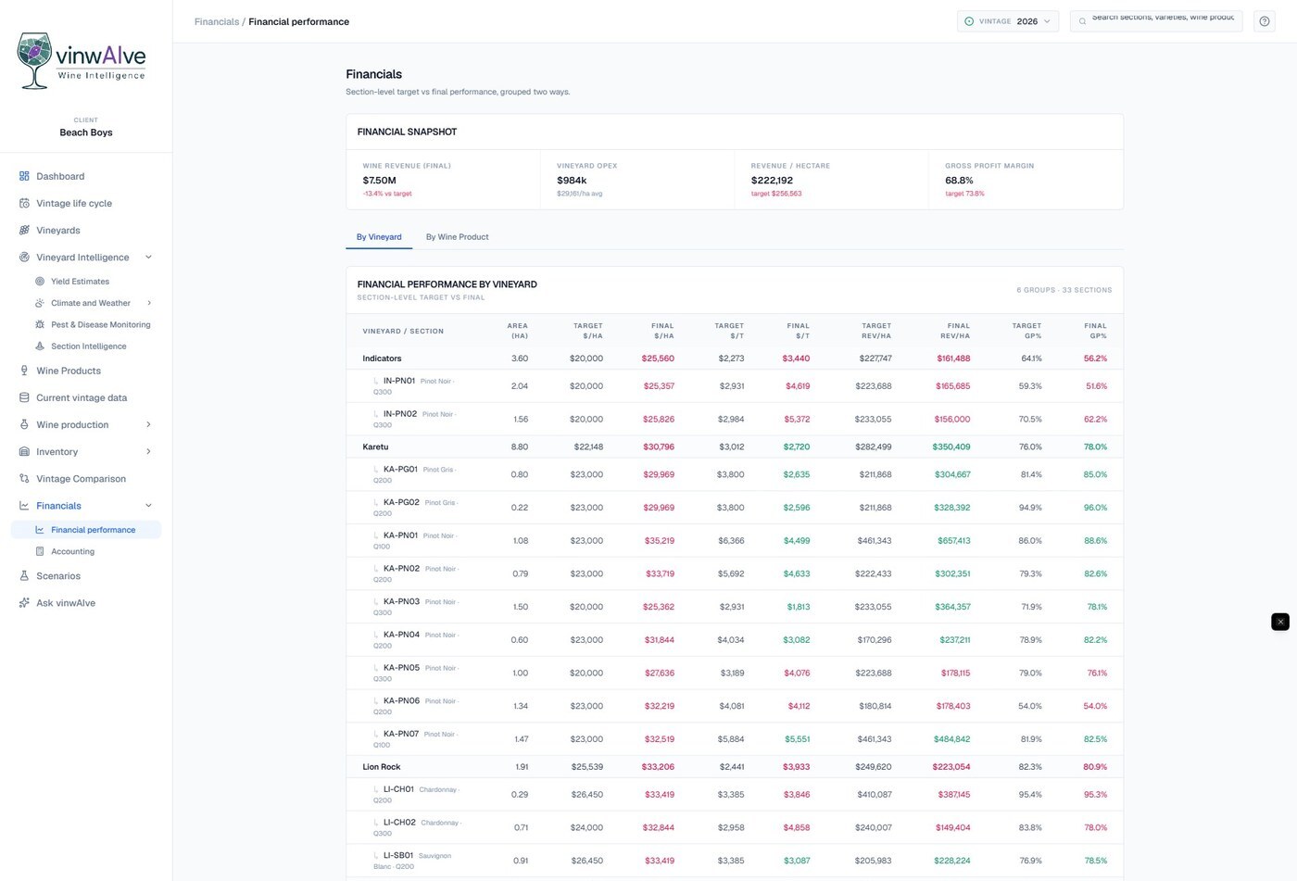Screen dimensions: 1297x881
Task: Click the Accounting icon
Action: click(40, 551)
